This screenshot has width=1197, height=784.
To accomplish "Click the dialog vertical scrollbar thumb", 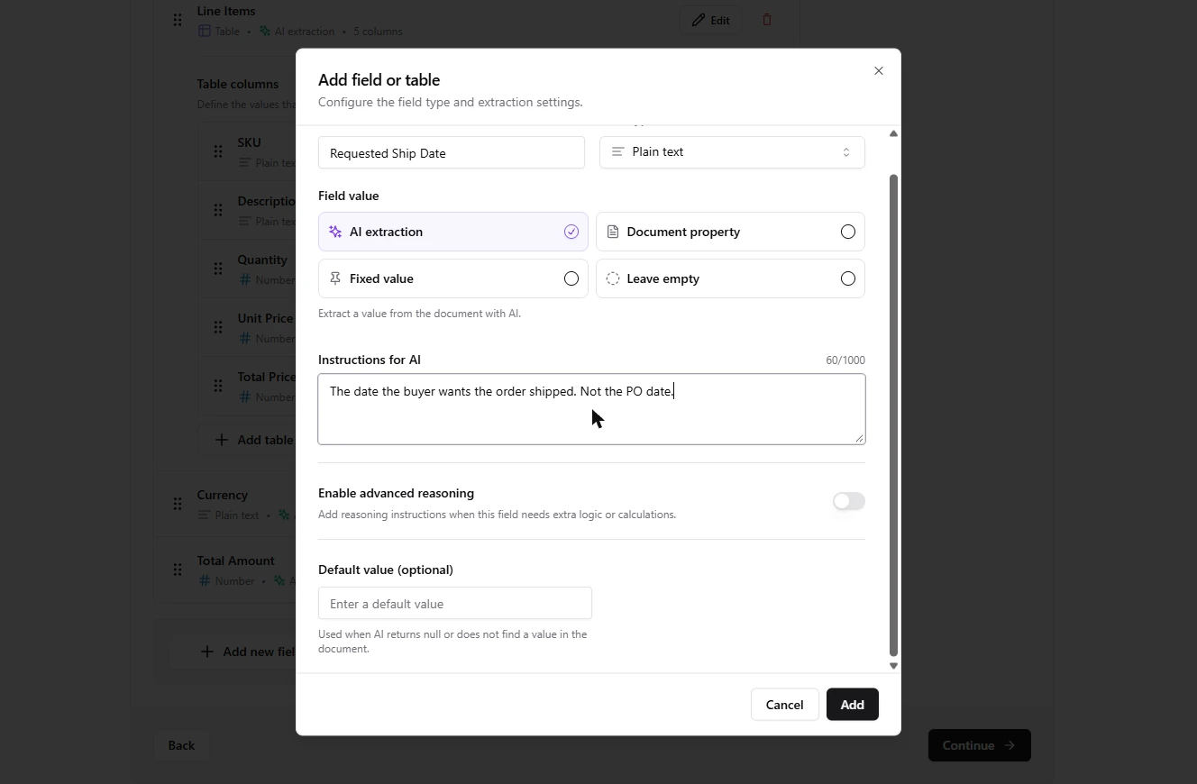I will tap(893, 415).
